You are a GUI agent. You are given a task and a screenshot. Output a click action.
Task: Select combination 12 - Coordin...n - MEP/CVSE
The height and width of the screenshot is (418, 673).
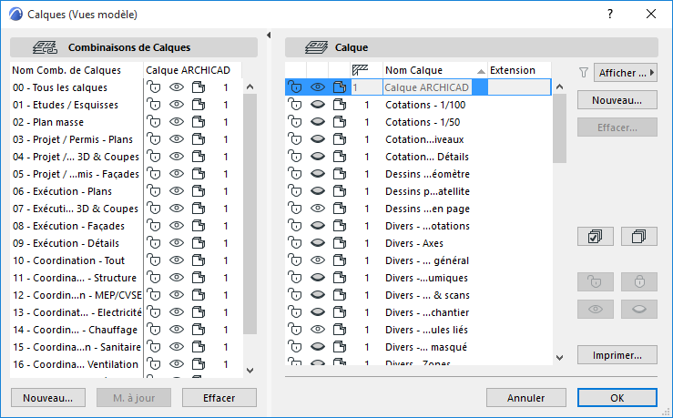[77, 295]
